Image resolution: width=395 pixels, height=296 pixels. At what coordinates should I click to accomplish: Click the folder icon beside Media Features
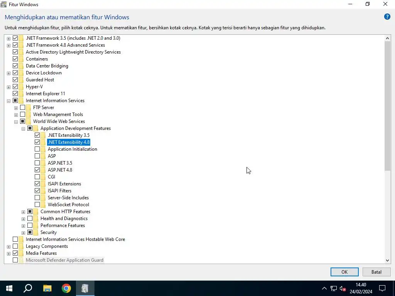[x=21, y=253]
